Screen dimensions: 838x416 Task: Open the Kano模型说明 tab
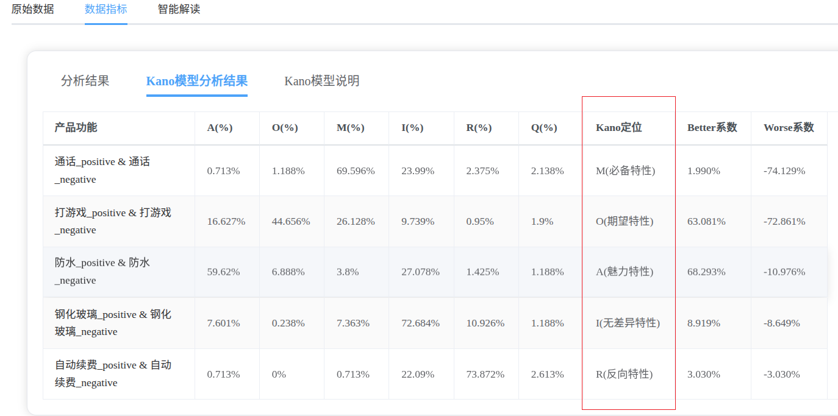tap(321, 80)
